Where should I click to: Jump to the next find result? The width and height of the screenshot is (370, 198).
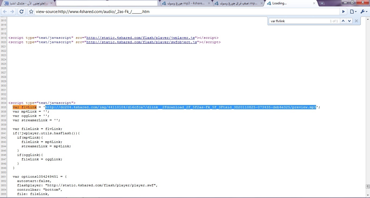[x=349, y=21]
